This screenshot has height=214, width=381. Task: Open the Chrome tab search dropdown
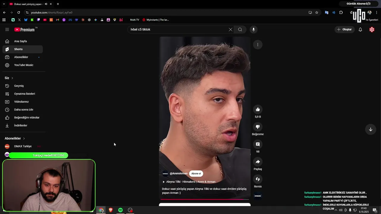pyautogui.click(x=4, y=4)
